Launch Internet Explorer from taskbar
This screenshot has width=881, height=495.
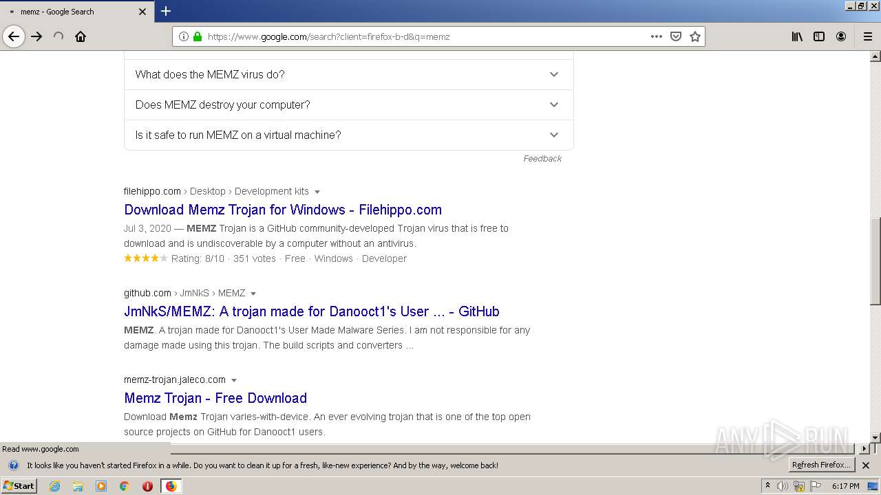coord(55,486)
